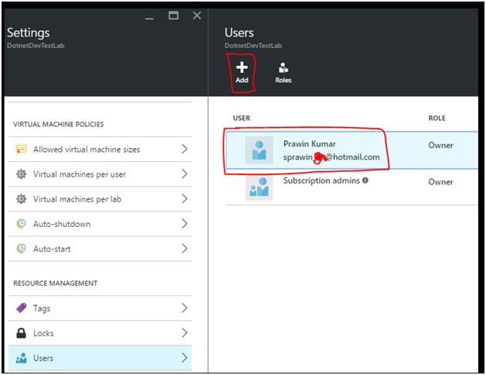
Task: Open the Roles icon in toolbar
Action: (x=283, y=68)
